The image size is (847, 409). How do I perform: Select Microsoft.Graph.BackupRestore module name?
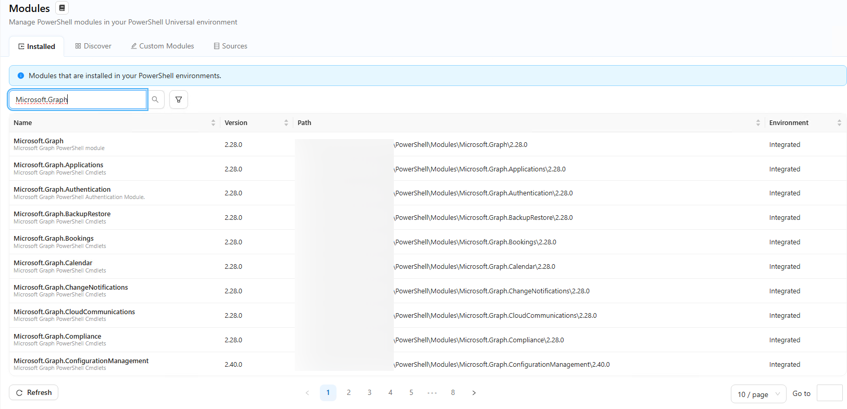pos(62,214)
